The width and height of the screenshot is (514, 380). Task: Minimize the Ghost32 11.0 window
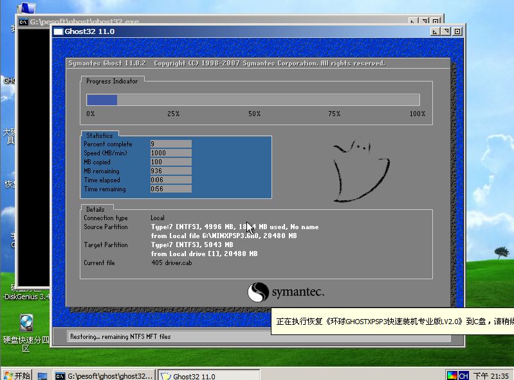[436, 31]
